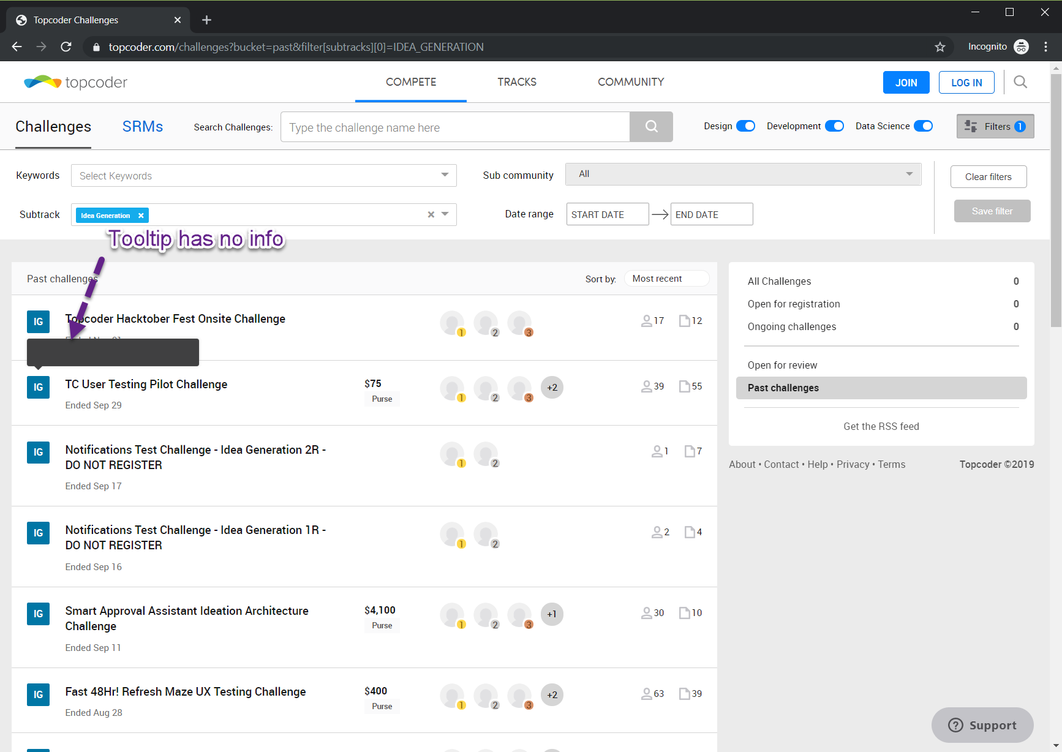The image size is (1062, 752).
Task: View first place winner of Hacktober Fest challenge
Action: point(453,323)
